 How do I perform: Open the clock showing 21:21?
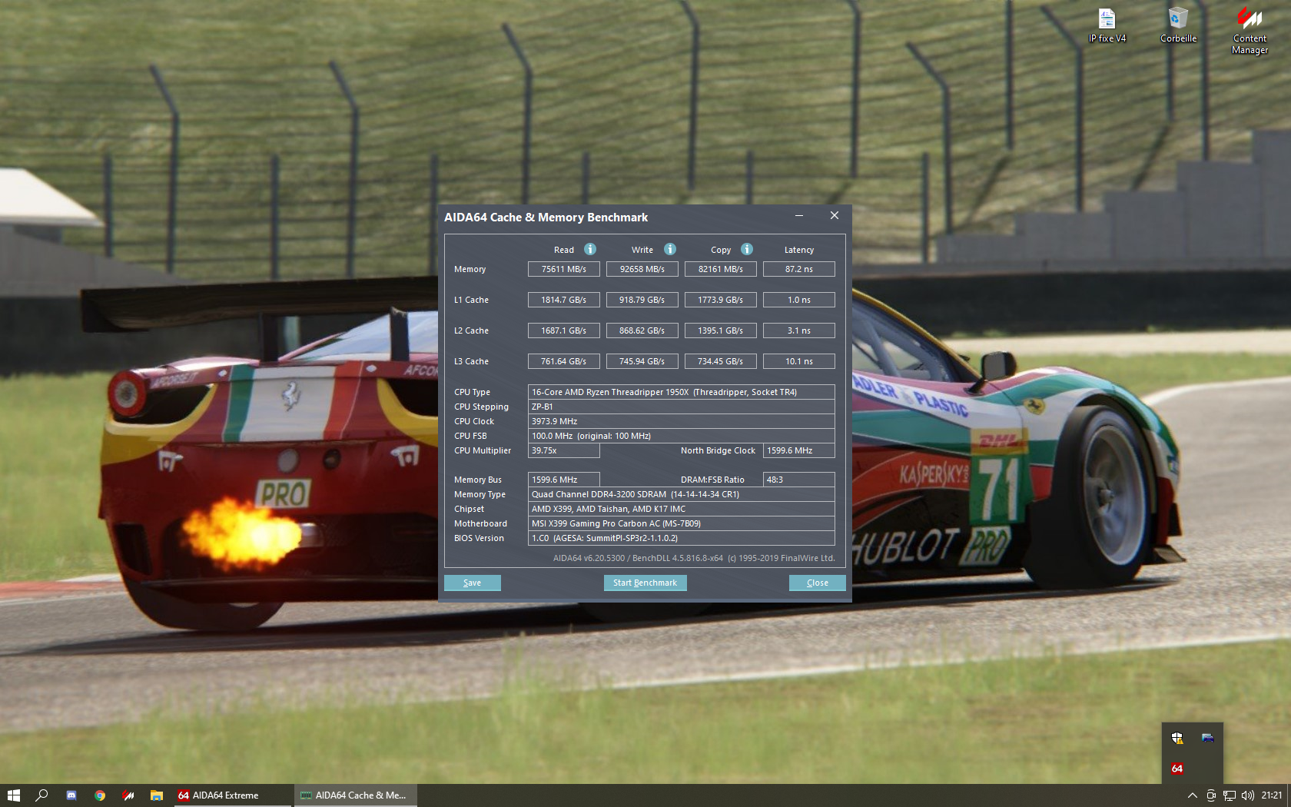[1272, 795]
